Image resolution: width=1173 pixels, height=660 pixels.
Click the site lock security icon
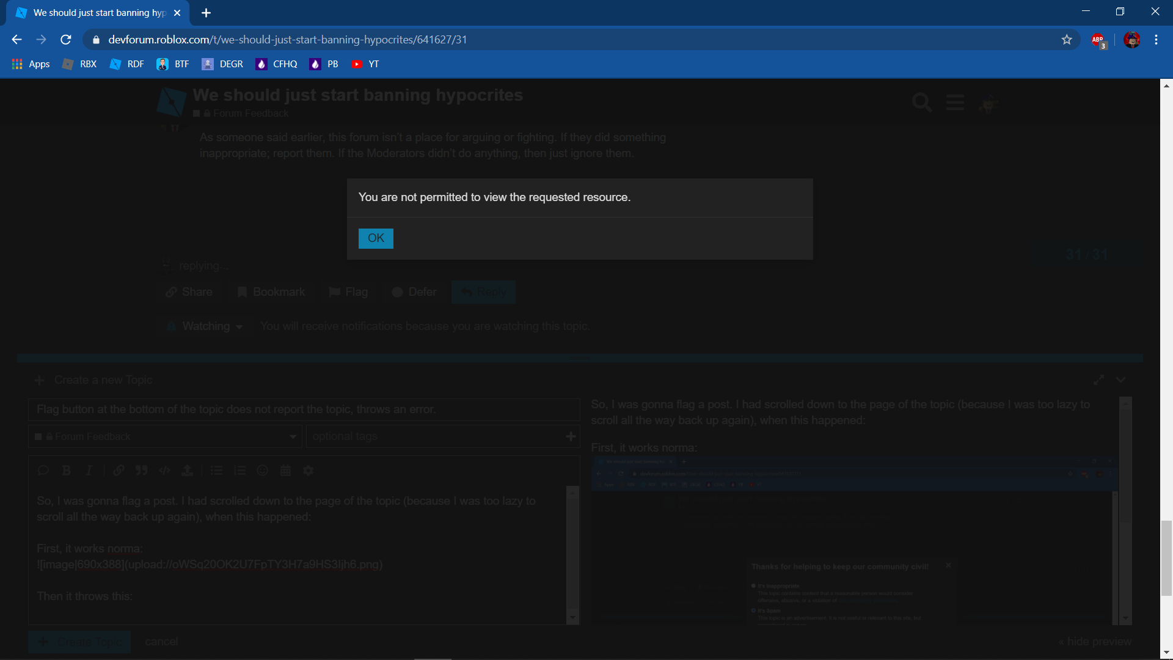tap(96, 40)
